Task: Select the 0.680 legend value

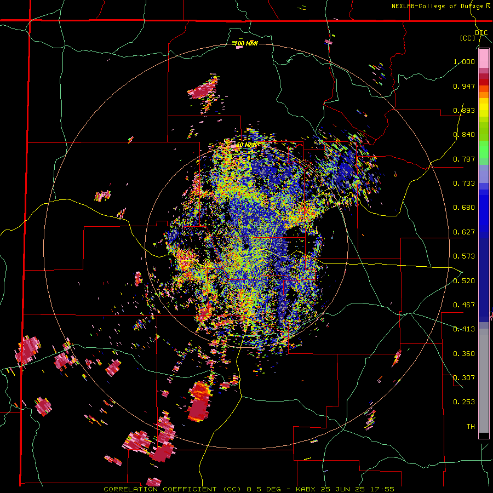Action: (464, 208)
